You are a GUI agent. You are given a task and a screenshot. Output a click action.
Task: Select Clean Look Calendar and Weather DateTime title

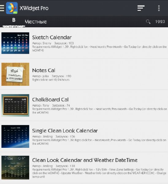tap(85, 160)
